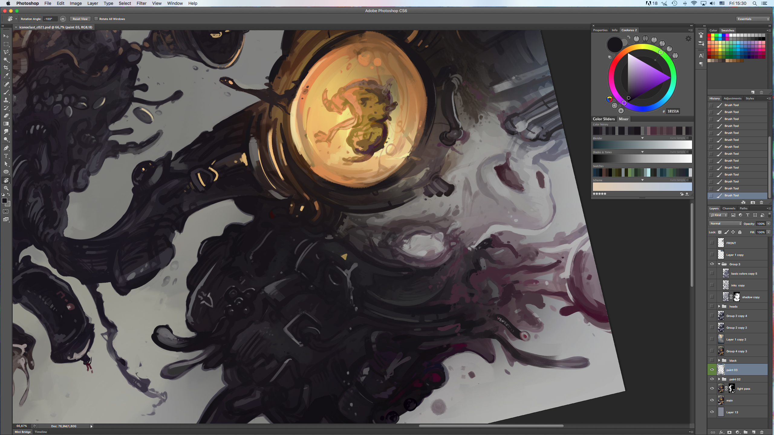Image resolution: width=774 pixels, height=435 pixels.
Task: Click the foreground color swatch
Action: pos(5,201)
